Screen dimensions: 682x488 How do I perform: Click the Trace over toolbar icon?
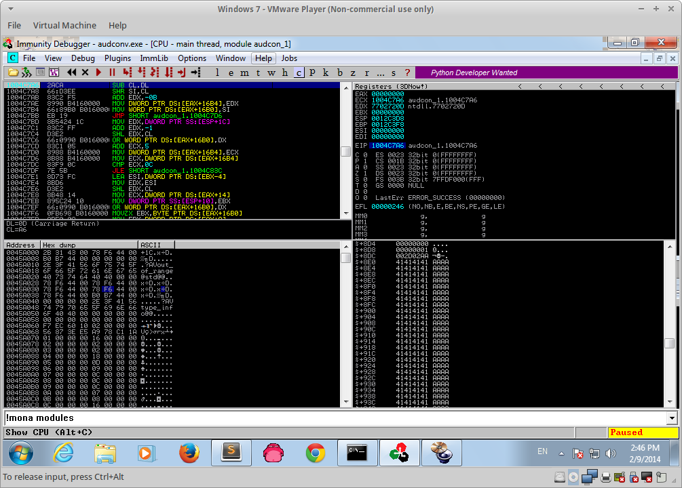pos(168,73)
